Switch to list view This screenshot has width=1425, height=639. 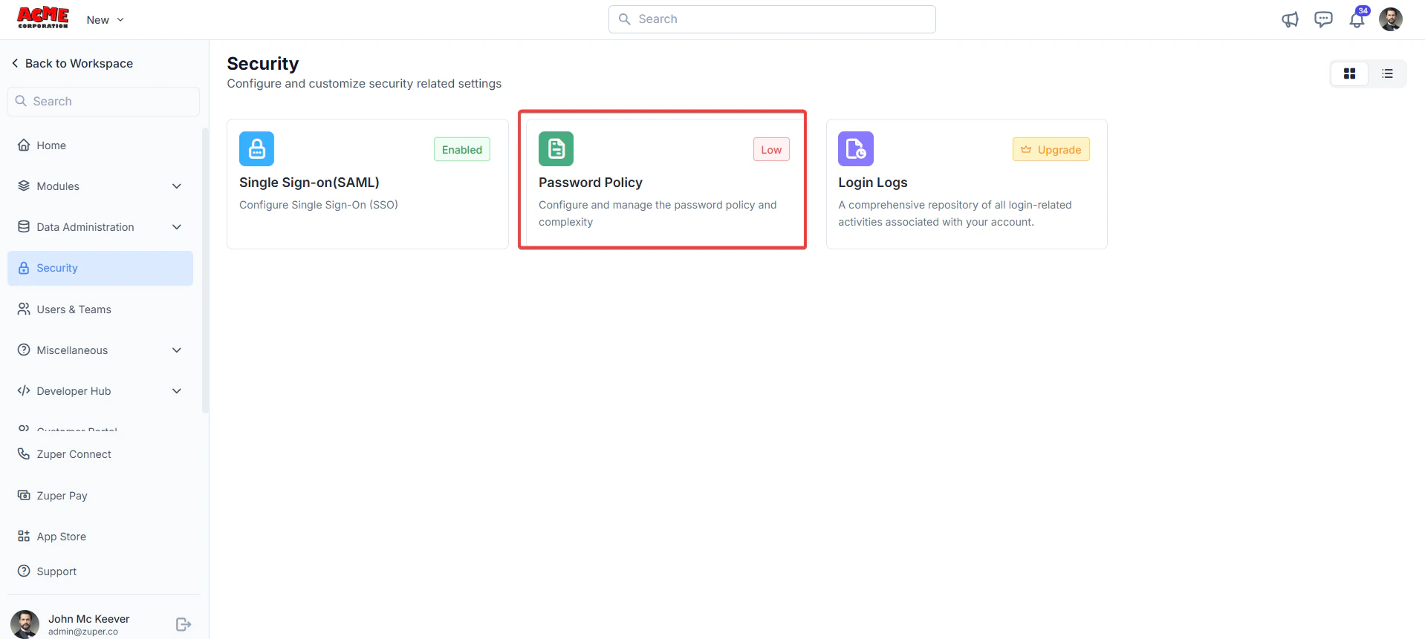point(1387,73)
